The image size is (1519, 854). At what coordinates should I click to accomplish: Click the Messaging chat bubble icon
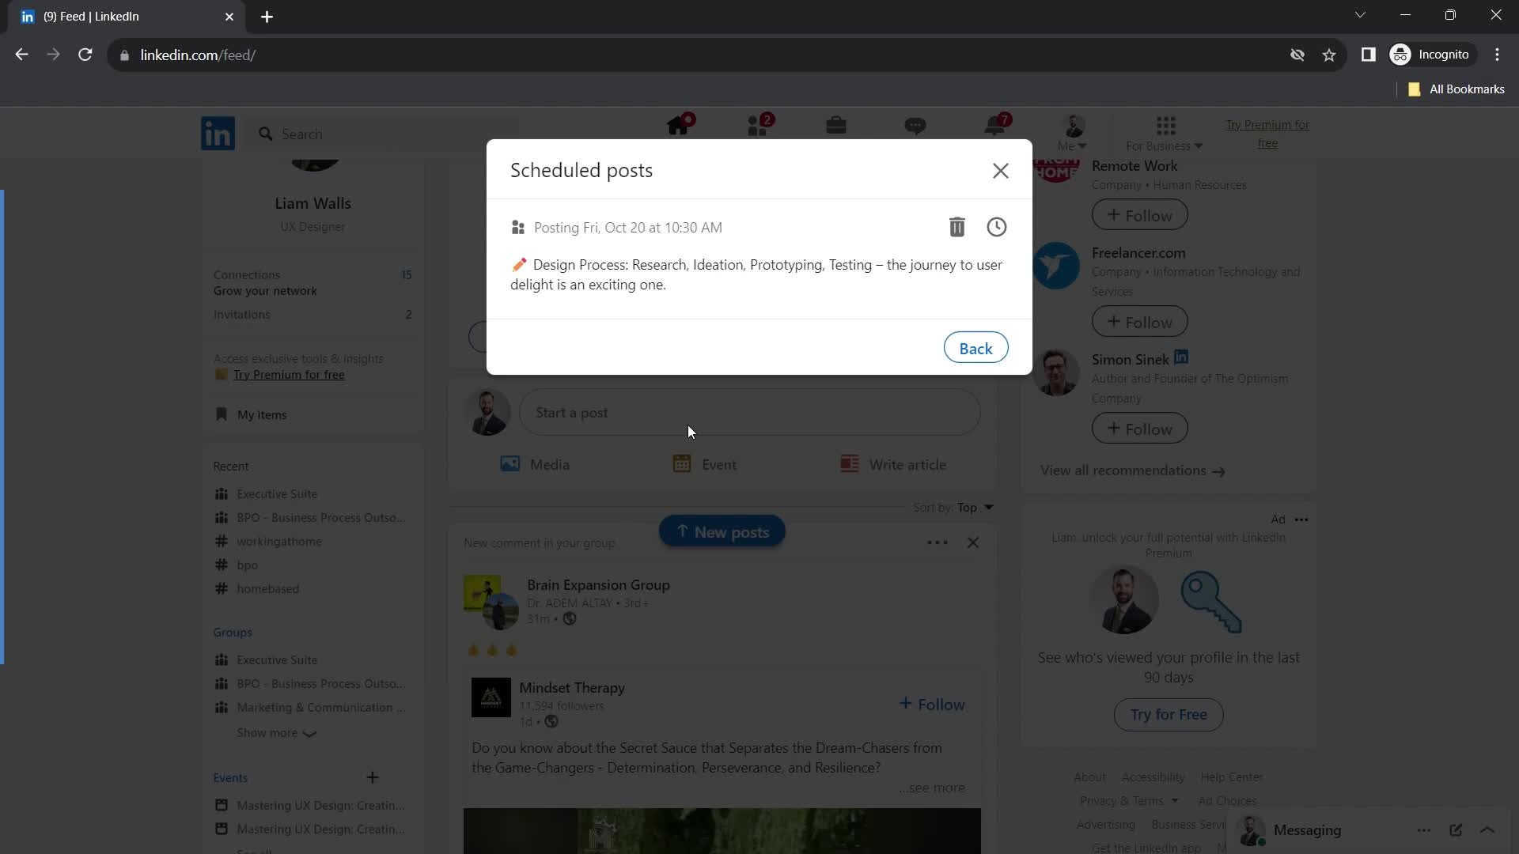pos(918,127)
